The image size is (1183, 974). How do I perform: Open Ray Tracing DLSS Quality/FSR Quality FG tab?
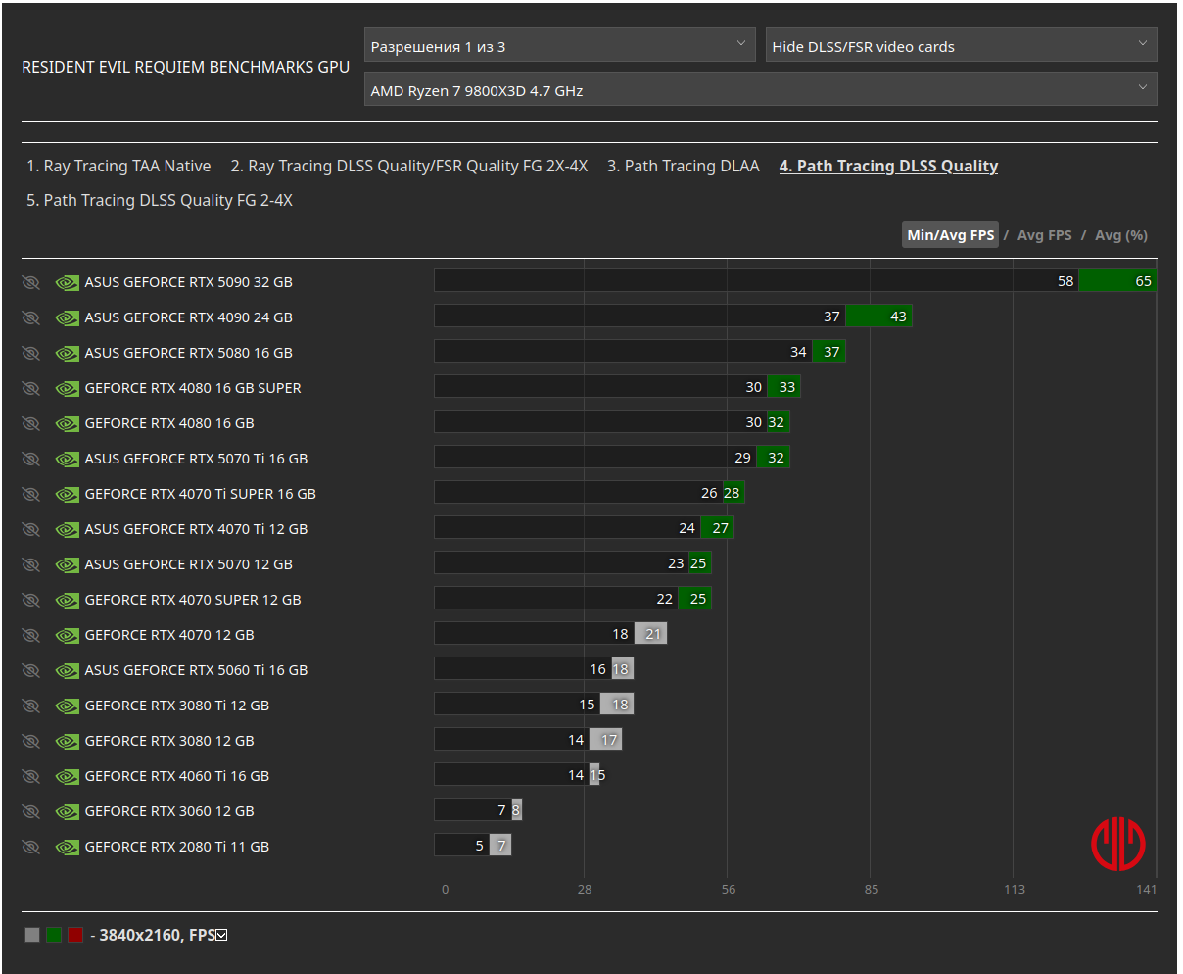408,167
